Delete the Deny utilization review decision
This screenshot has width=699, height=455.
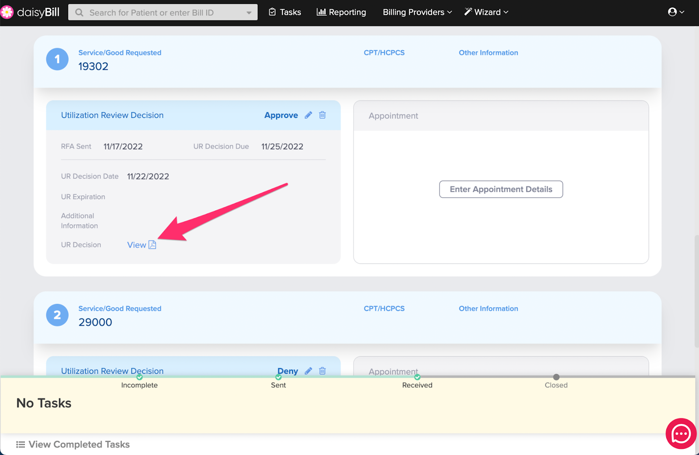point(322,371)
